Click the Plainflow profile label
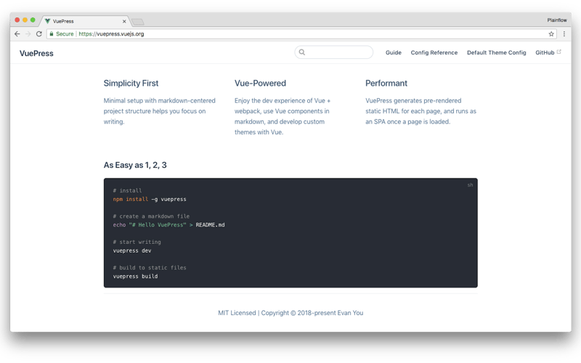 tap(557, 20)
